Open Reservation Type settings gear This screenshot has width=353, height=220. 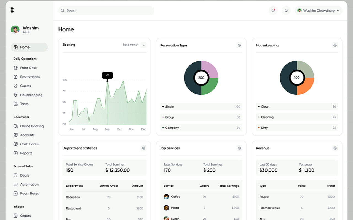tap(239, 45)
